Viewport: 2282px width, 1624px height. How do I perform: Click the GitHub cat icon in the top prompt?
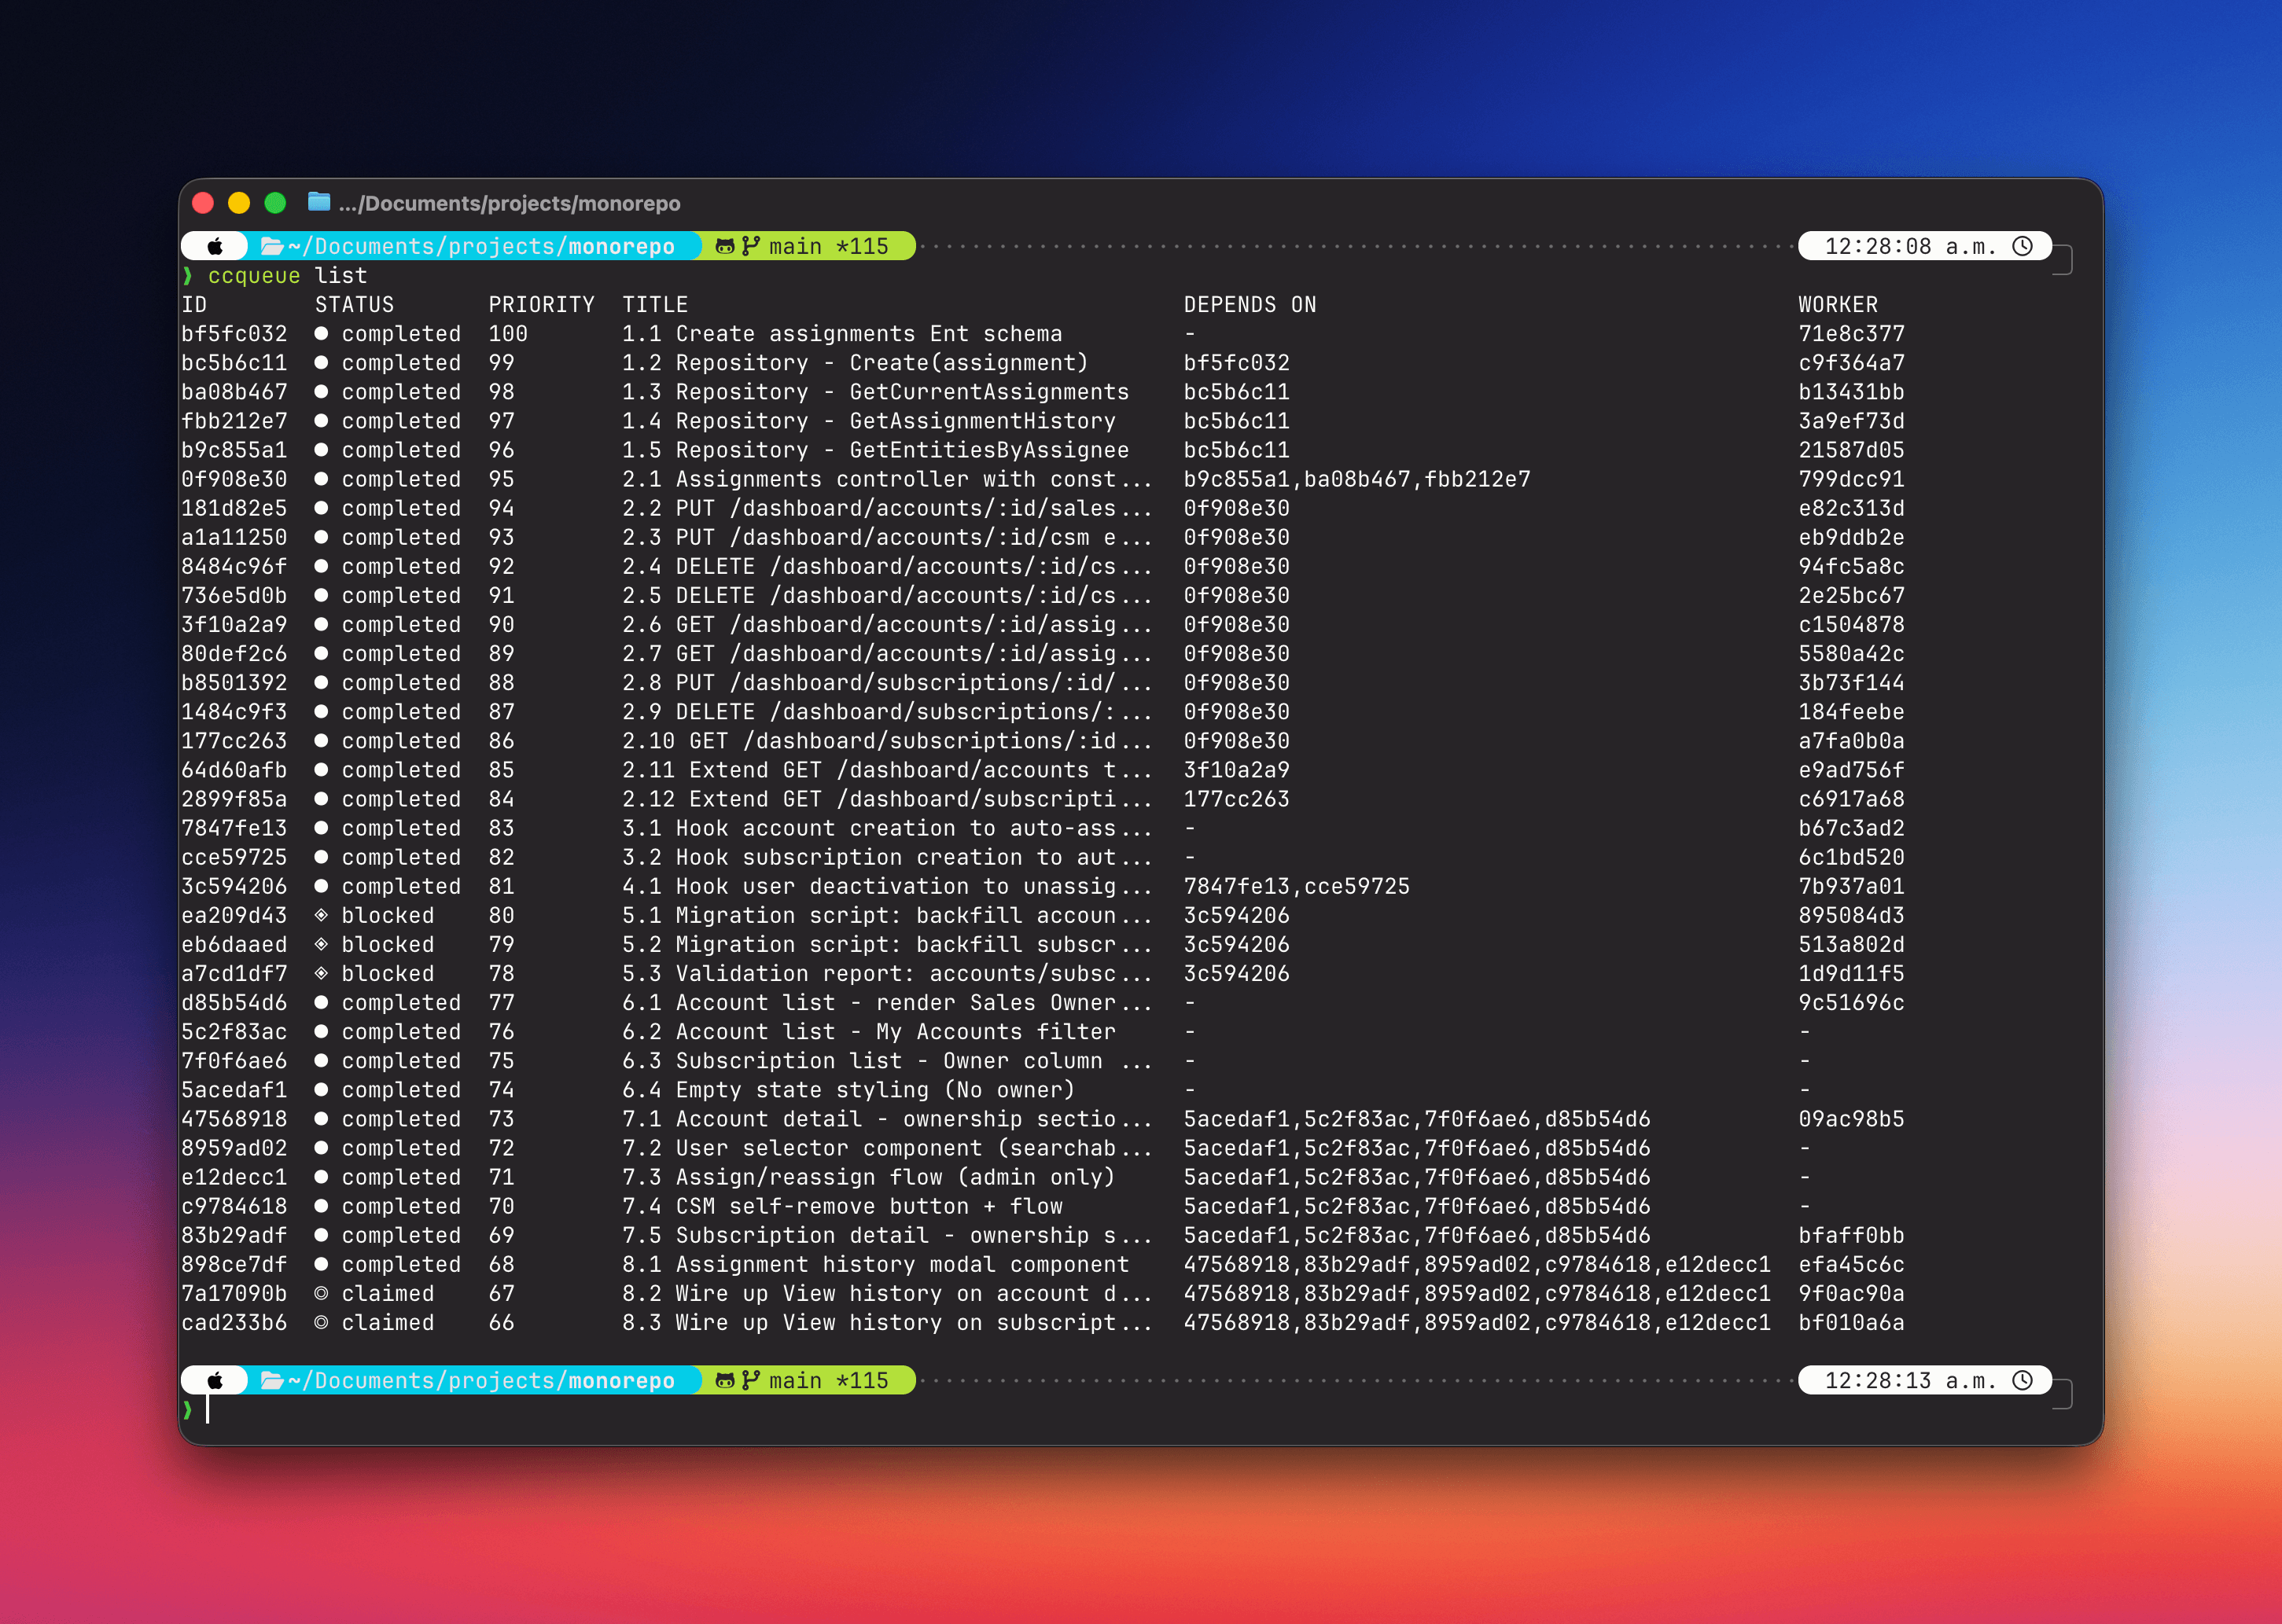pos(725,246)
